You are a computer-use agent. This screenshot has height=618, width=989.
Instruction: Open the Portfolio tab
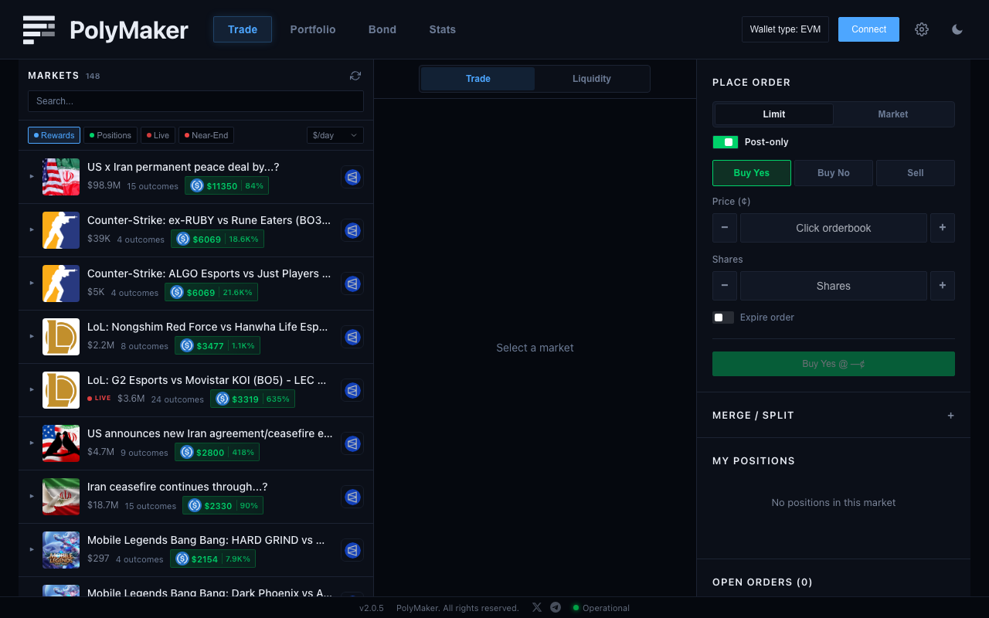(x=313, y=29)
